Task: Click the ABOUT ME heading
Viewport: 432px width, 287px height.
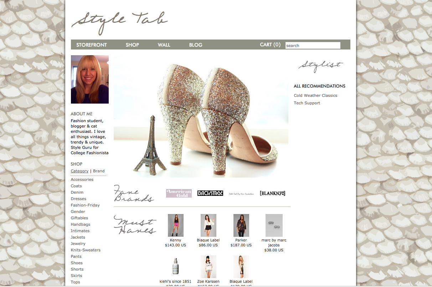Action: pos(81,114)
